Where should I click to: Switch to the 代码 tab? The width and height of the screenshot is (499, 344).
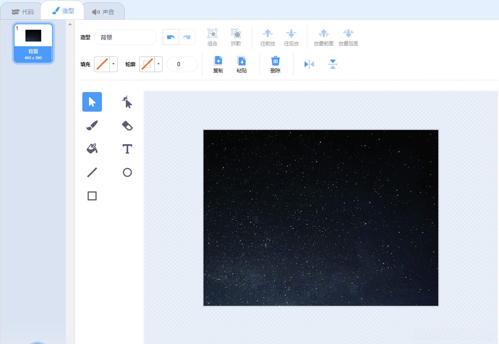point(23,12)
